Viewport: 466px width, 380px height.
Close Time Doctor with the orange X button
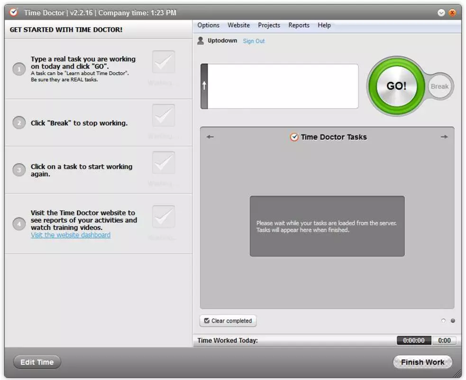pyautogui.click(x=452, y=12)
